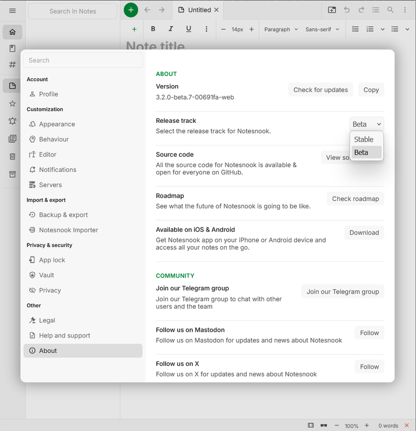Toggle italic formatting
This screenshot has width=416, height=431.
tap(171, 29)
